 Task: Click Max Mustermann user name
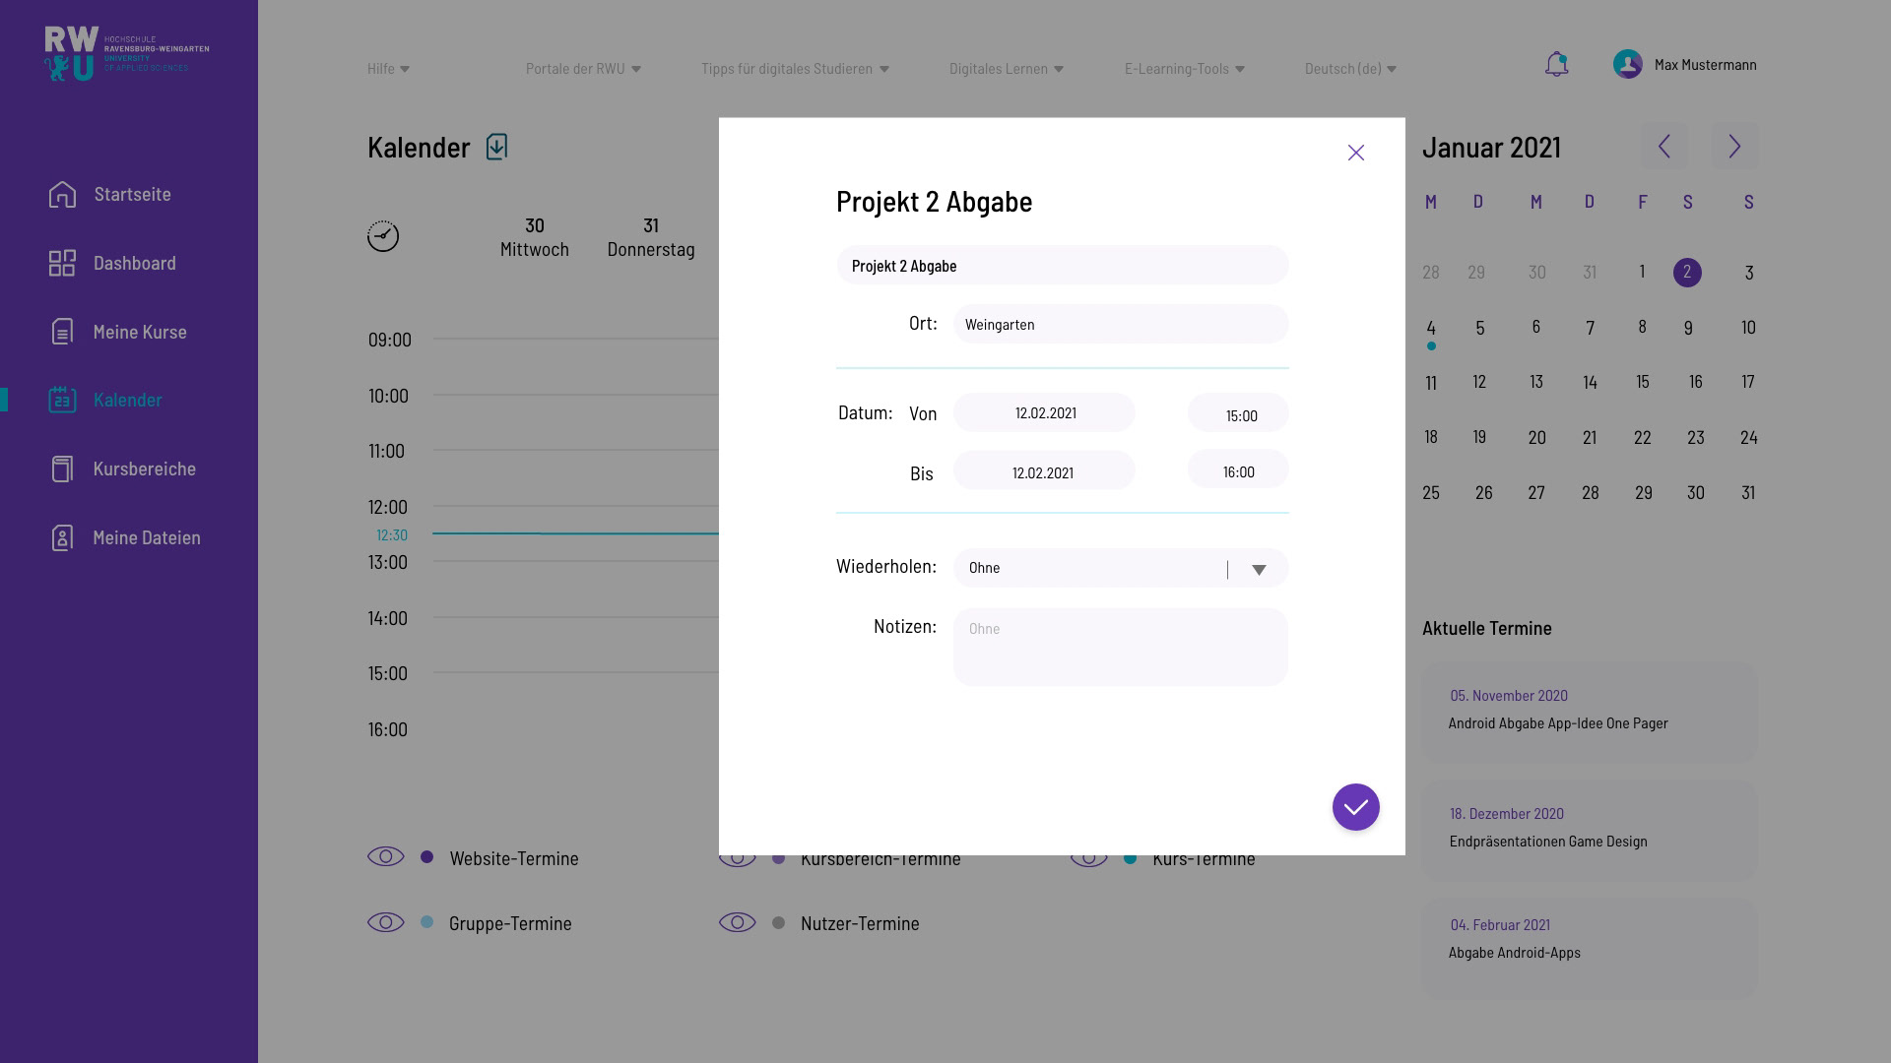point(1706,65)
